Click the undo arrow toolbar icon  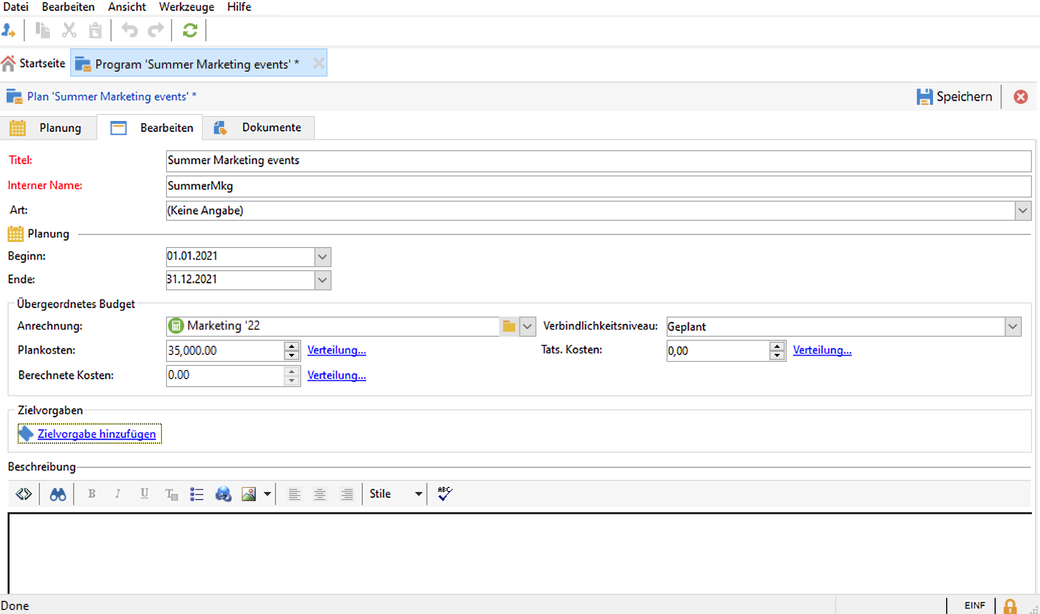pos(129,31)
